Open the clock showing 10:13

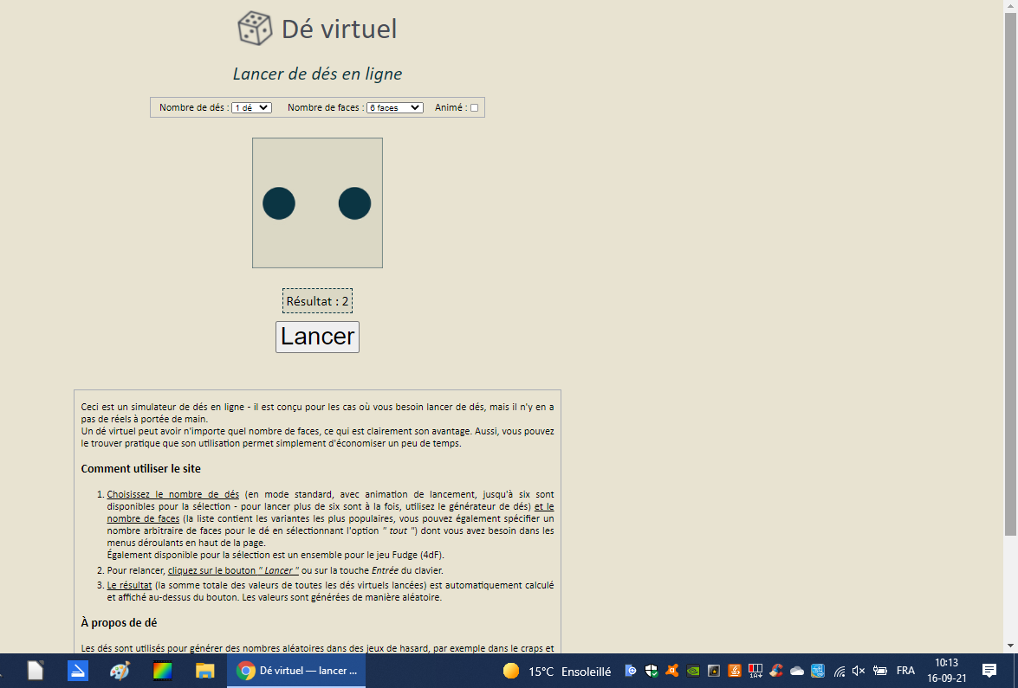pyautogui.click(x=947, y=671)
